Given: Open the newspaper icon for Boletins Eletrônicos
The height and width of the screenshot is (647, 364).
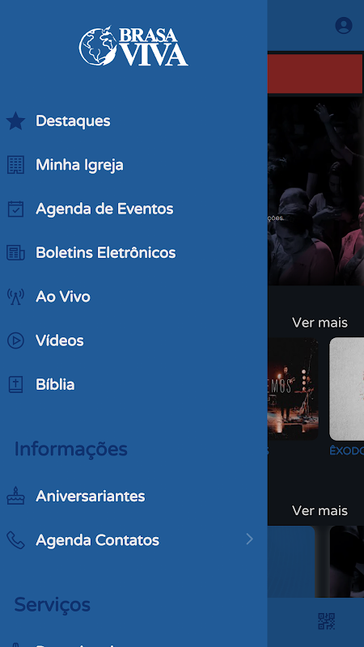Looking at the screenshot, I should click(15, 252).
